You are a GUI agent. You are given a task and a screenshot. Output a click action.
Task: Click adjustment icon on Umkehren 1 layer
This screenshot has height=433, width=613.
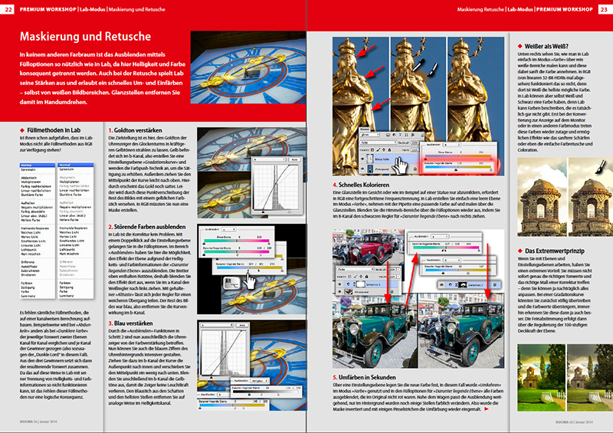coord(451,284)
